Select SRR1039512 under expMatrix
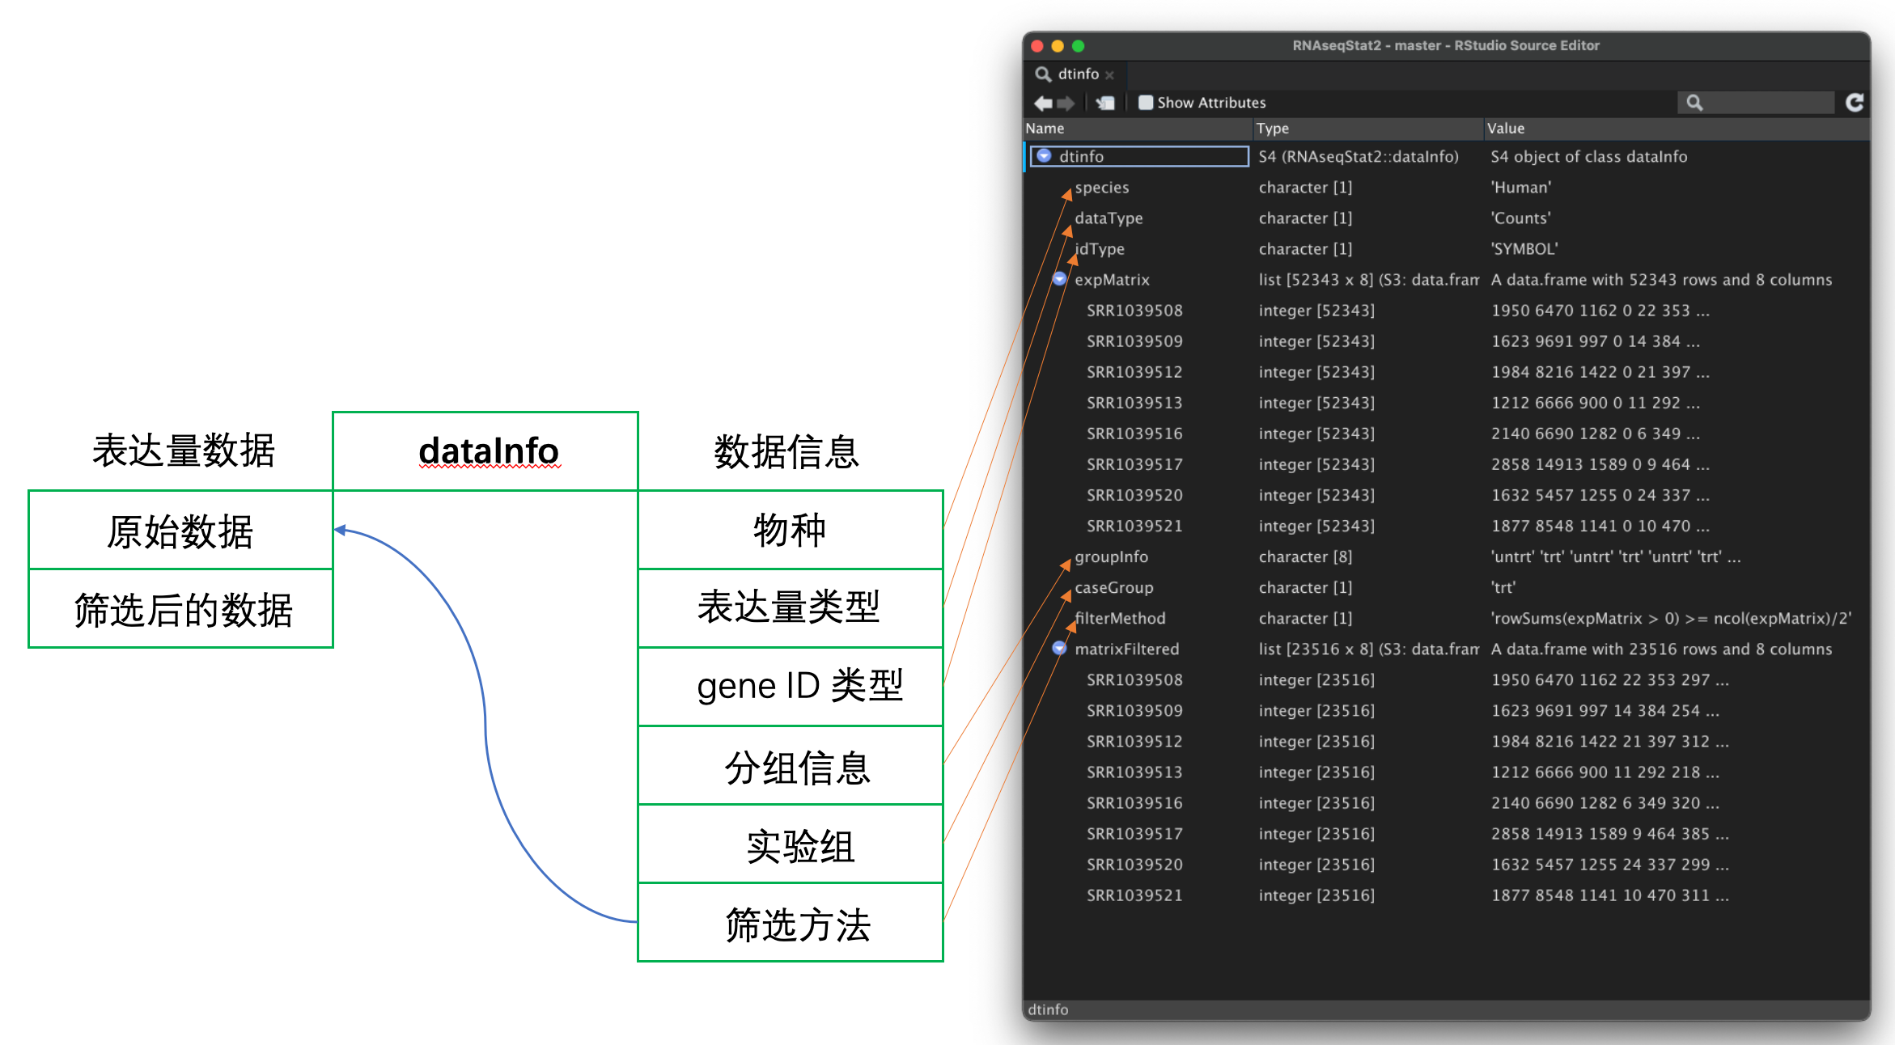1895x1045 pixels. click(x=1134, y=371)
